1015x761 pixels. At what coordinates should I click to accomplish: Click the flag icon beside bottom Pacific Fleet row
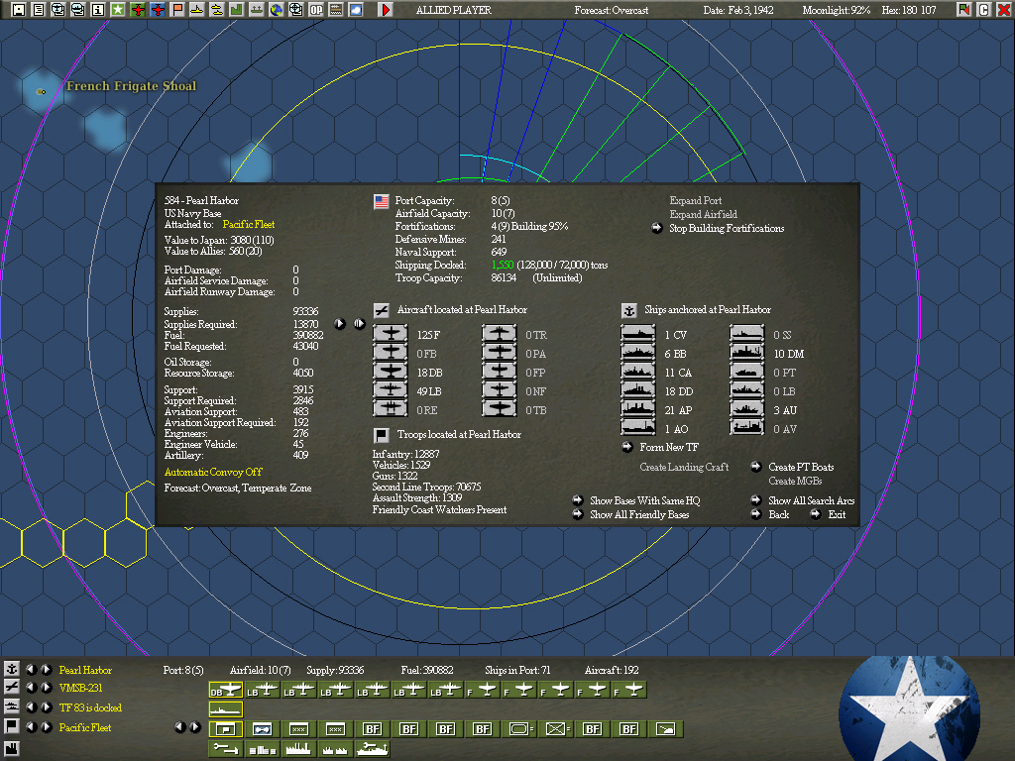11,726
